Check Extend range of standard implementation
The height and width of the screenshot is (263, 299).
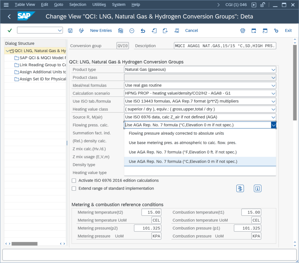pyautogui.click(x=74, y=189)
